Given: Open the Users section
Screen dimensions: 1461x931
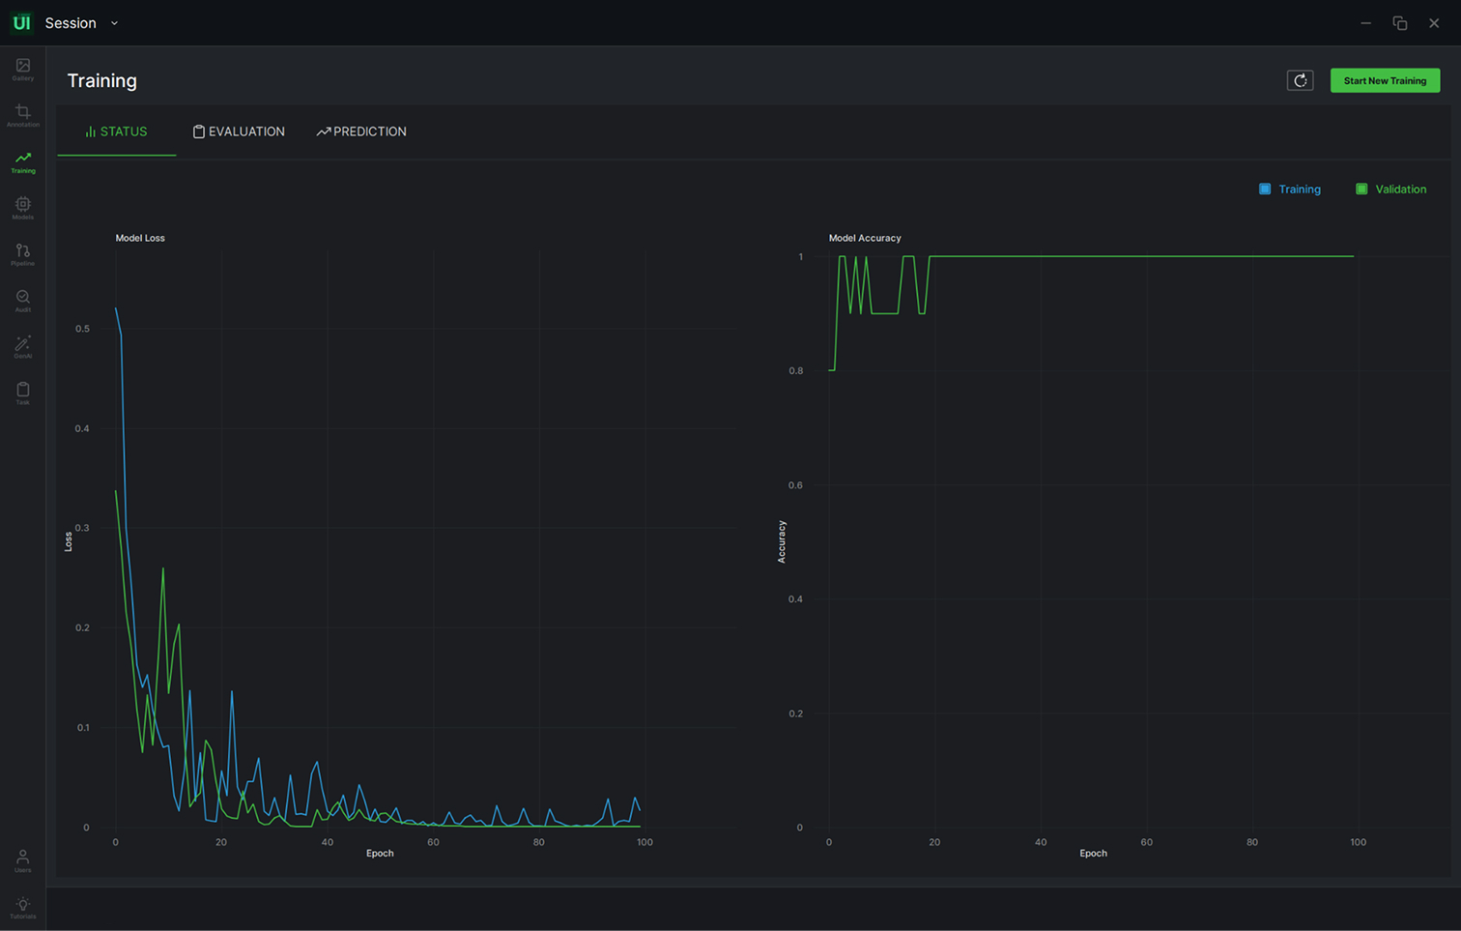Looking at the screenshot, I should click(x=22, y=861).
